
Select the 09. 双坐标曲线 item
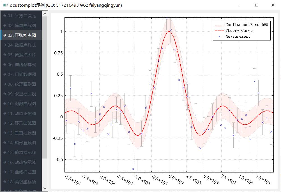click(22, 94)
